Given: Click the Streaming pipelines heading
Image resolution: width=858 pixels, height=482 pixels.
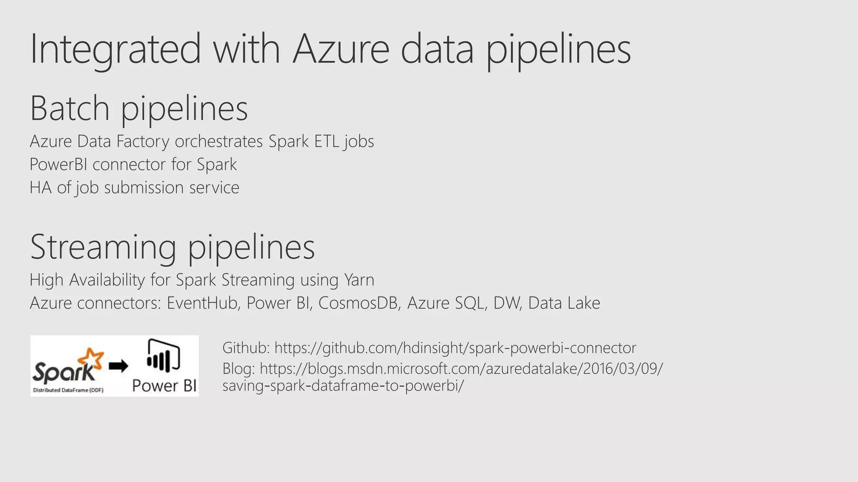Looking at the screenshot, I should click(x=172, y=247).
